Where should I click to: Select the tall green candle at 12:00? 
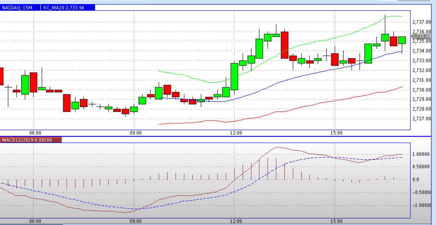point(234,76)
